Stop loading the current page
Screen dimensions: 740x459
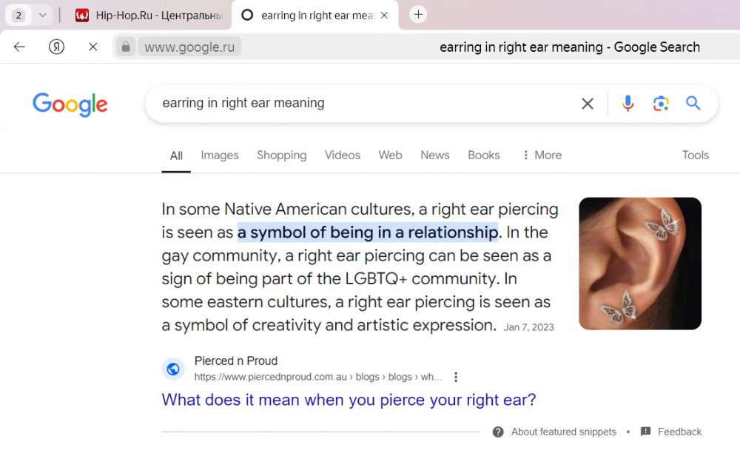point(93,47)
